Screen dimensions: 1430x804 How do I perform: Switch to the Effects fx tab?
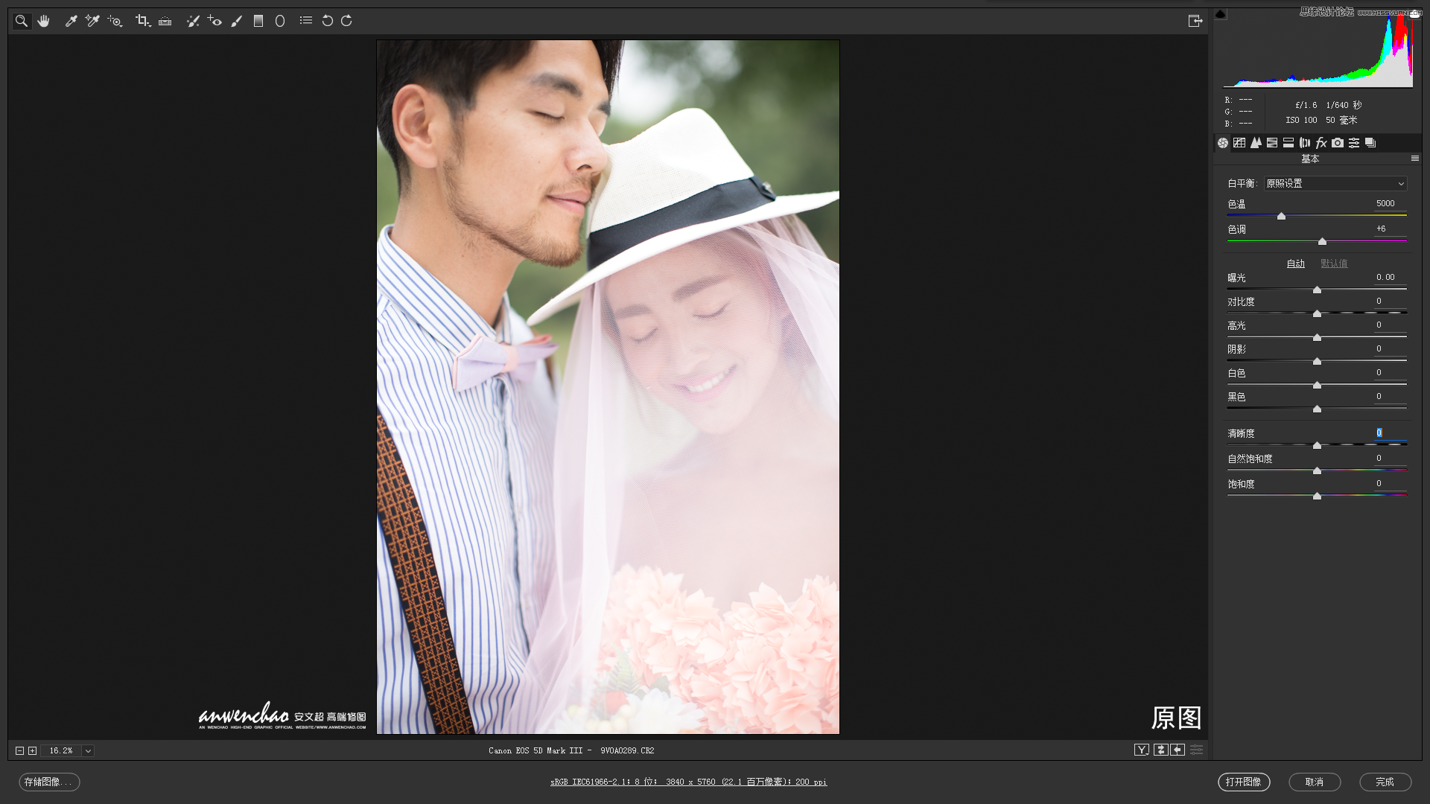click(1321, 143)
